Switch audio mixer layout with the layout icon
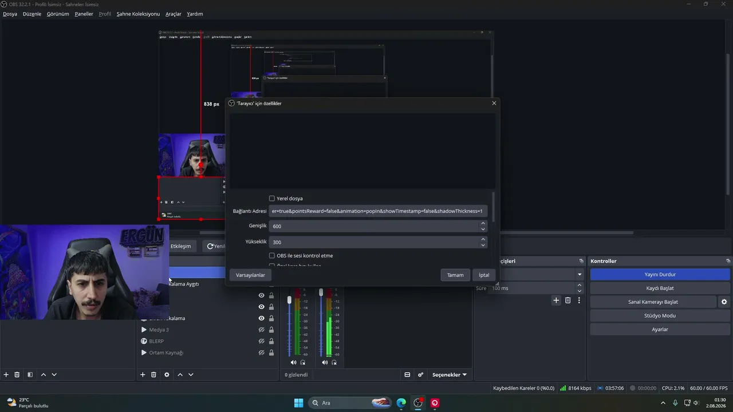This screenshot has width=733, height=412. coord(407,375)
